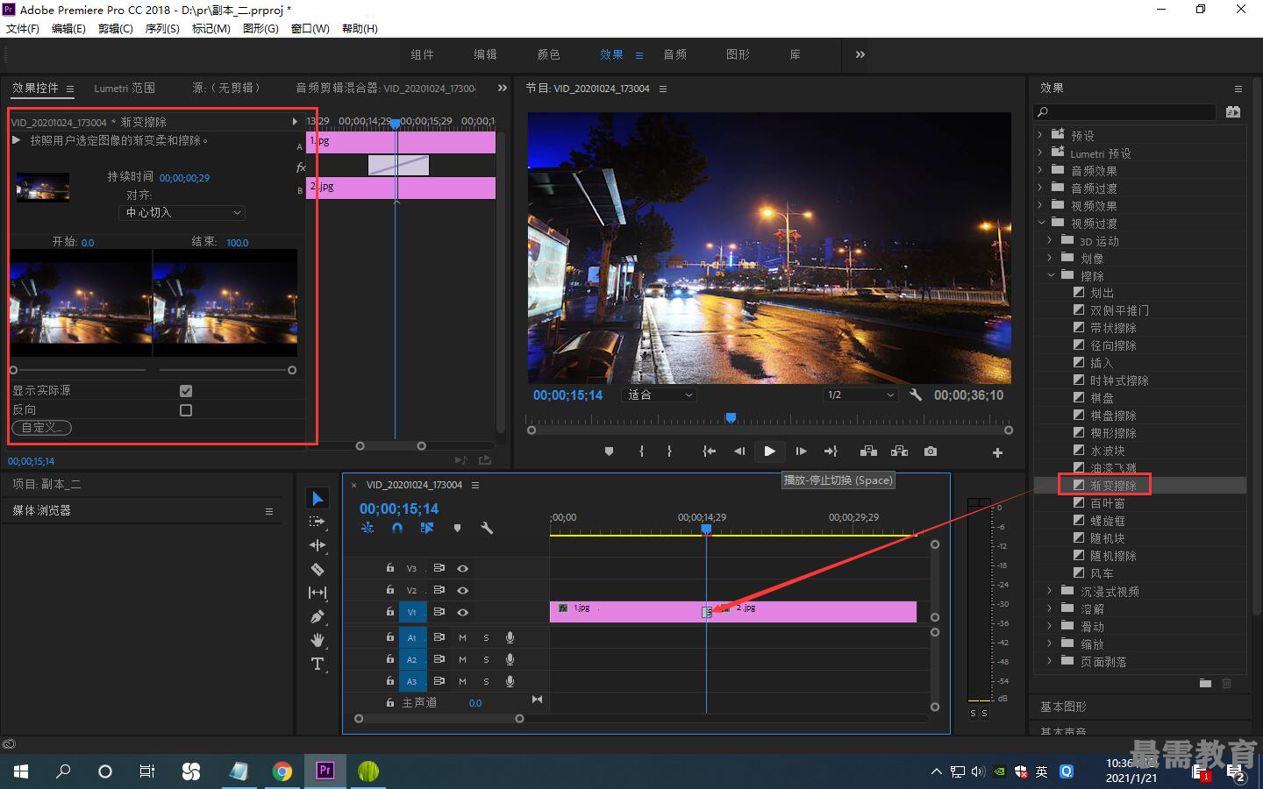Toggle Linked Selection in timeline
Image resolution: width=1263 pixels, height=789 pixels.
coord(427,528)
